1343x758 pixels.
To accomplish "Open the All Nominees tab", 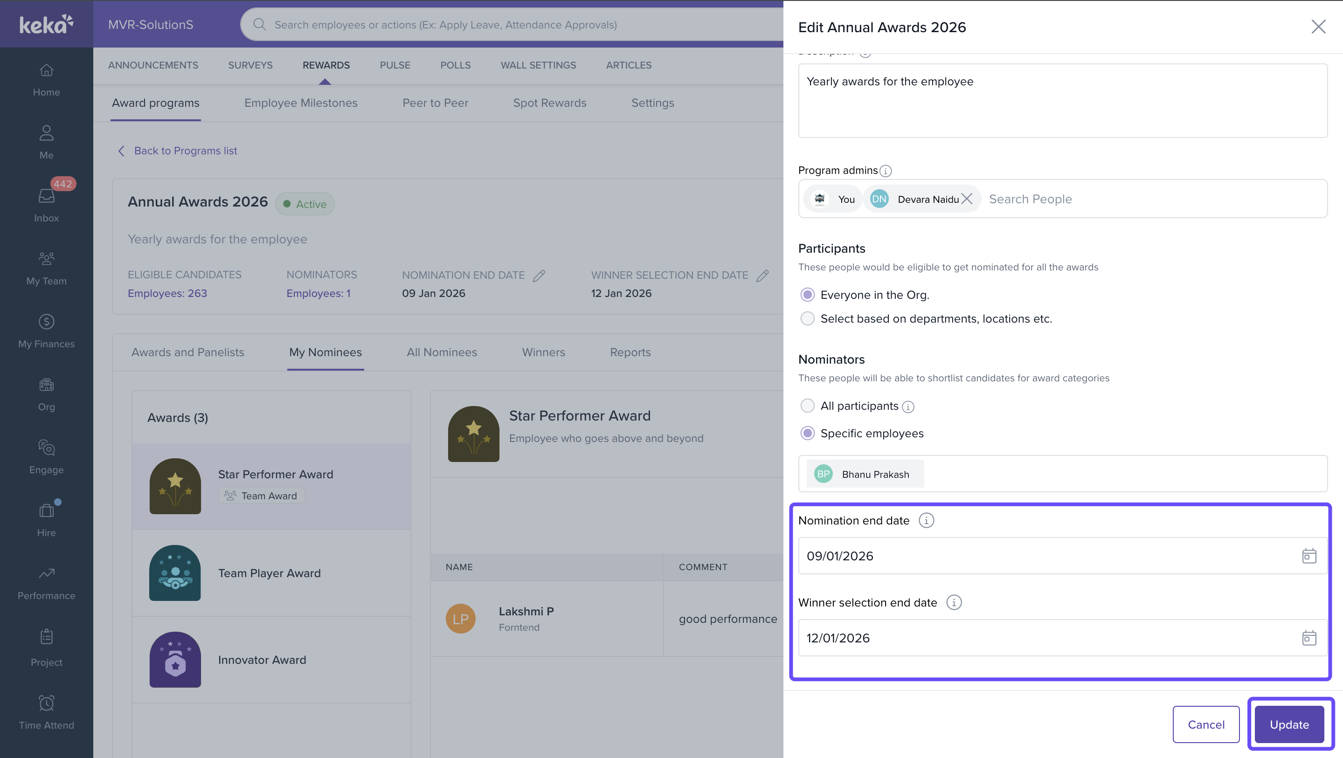I will 442,352.
